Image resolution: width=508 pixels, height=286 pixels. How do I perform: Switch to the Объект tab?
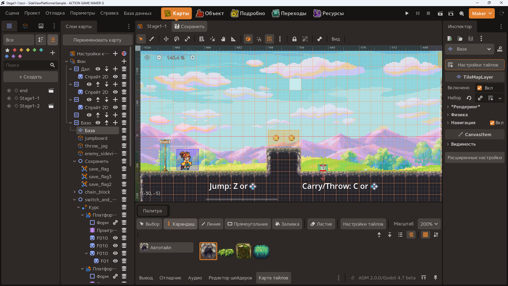tap(210, 14)
